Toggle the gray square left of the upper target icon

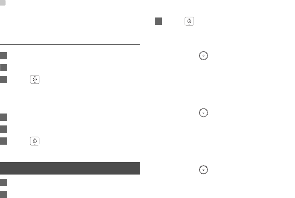3,79
